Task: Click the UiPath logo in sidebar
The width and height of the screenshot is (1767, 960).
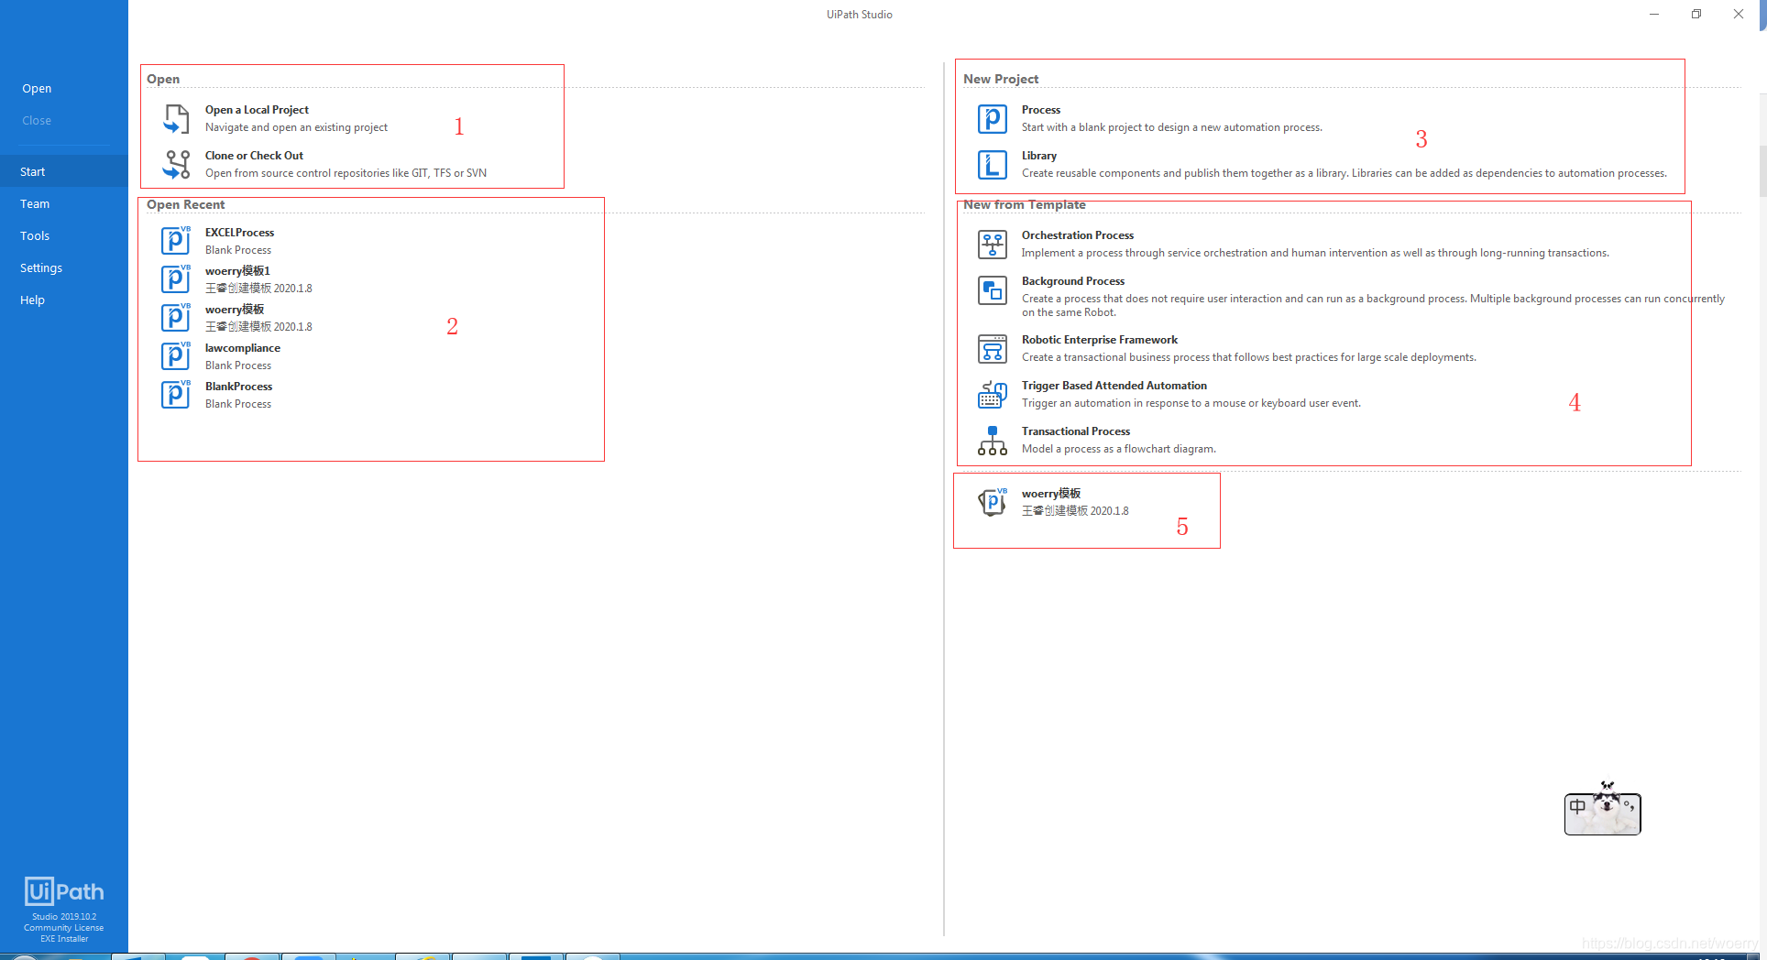Action: click(x=64, y=891)
